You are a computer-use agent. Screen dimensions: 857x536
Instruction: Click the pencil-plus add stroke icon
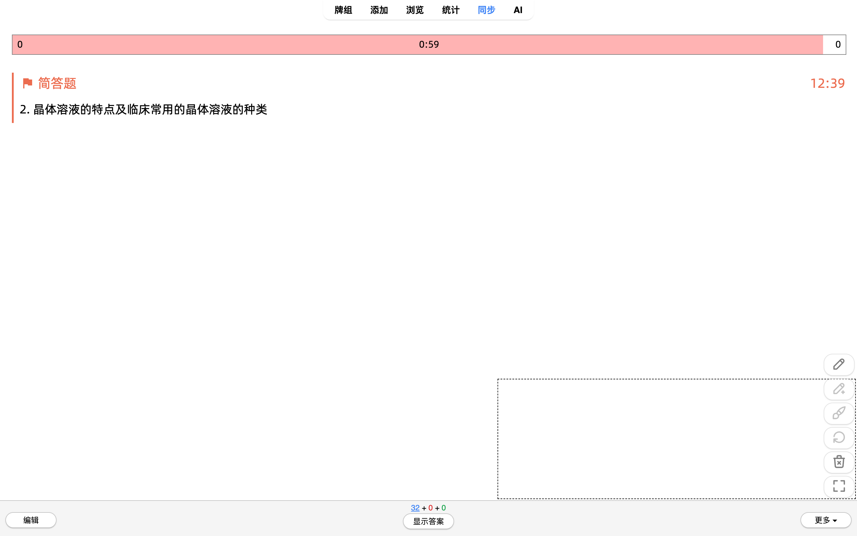click(839, 389)
